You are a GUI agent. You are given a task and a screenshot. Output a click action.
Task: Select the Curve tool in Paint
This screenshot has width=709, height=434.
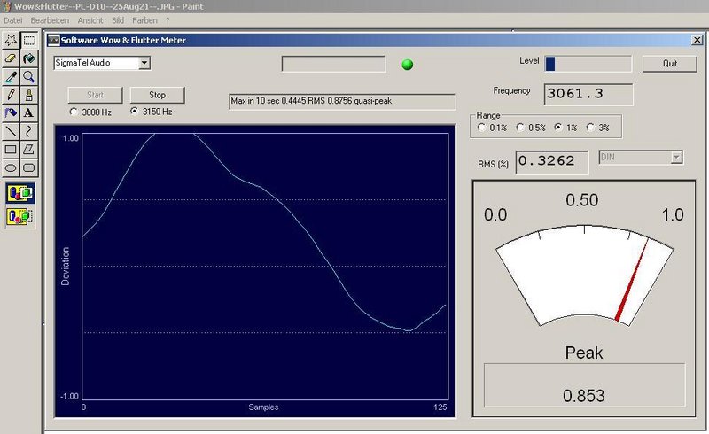29,131
